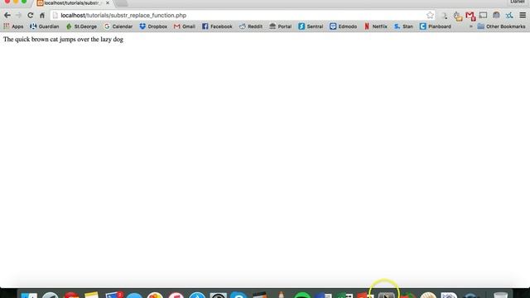Open the Reddit bookmark
Screen dimensions: 530x298
pos(251,26)
